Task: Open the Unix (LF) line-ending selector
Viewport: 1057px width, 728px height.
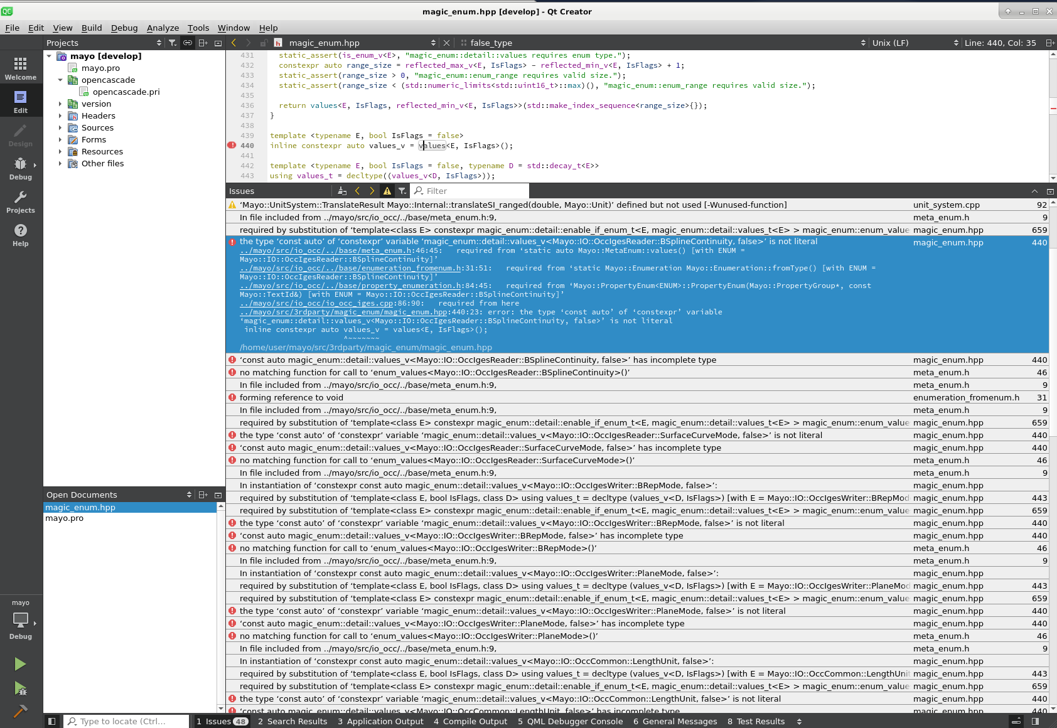Action: 891,43
